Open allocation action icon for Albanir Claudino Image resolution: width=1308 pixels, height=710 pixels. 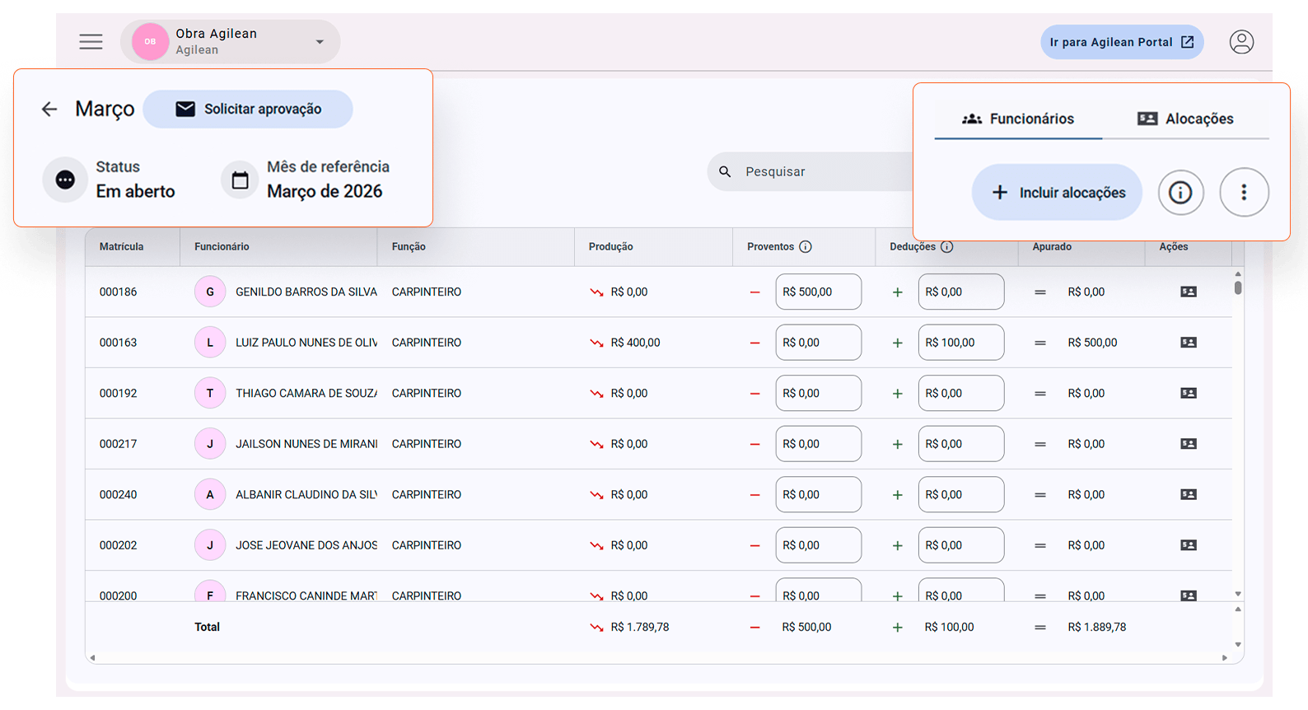(1188, 494)
